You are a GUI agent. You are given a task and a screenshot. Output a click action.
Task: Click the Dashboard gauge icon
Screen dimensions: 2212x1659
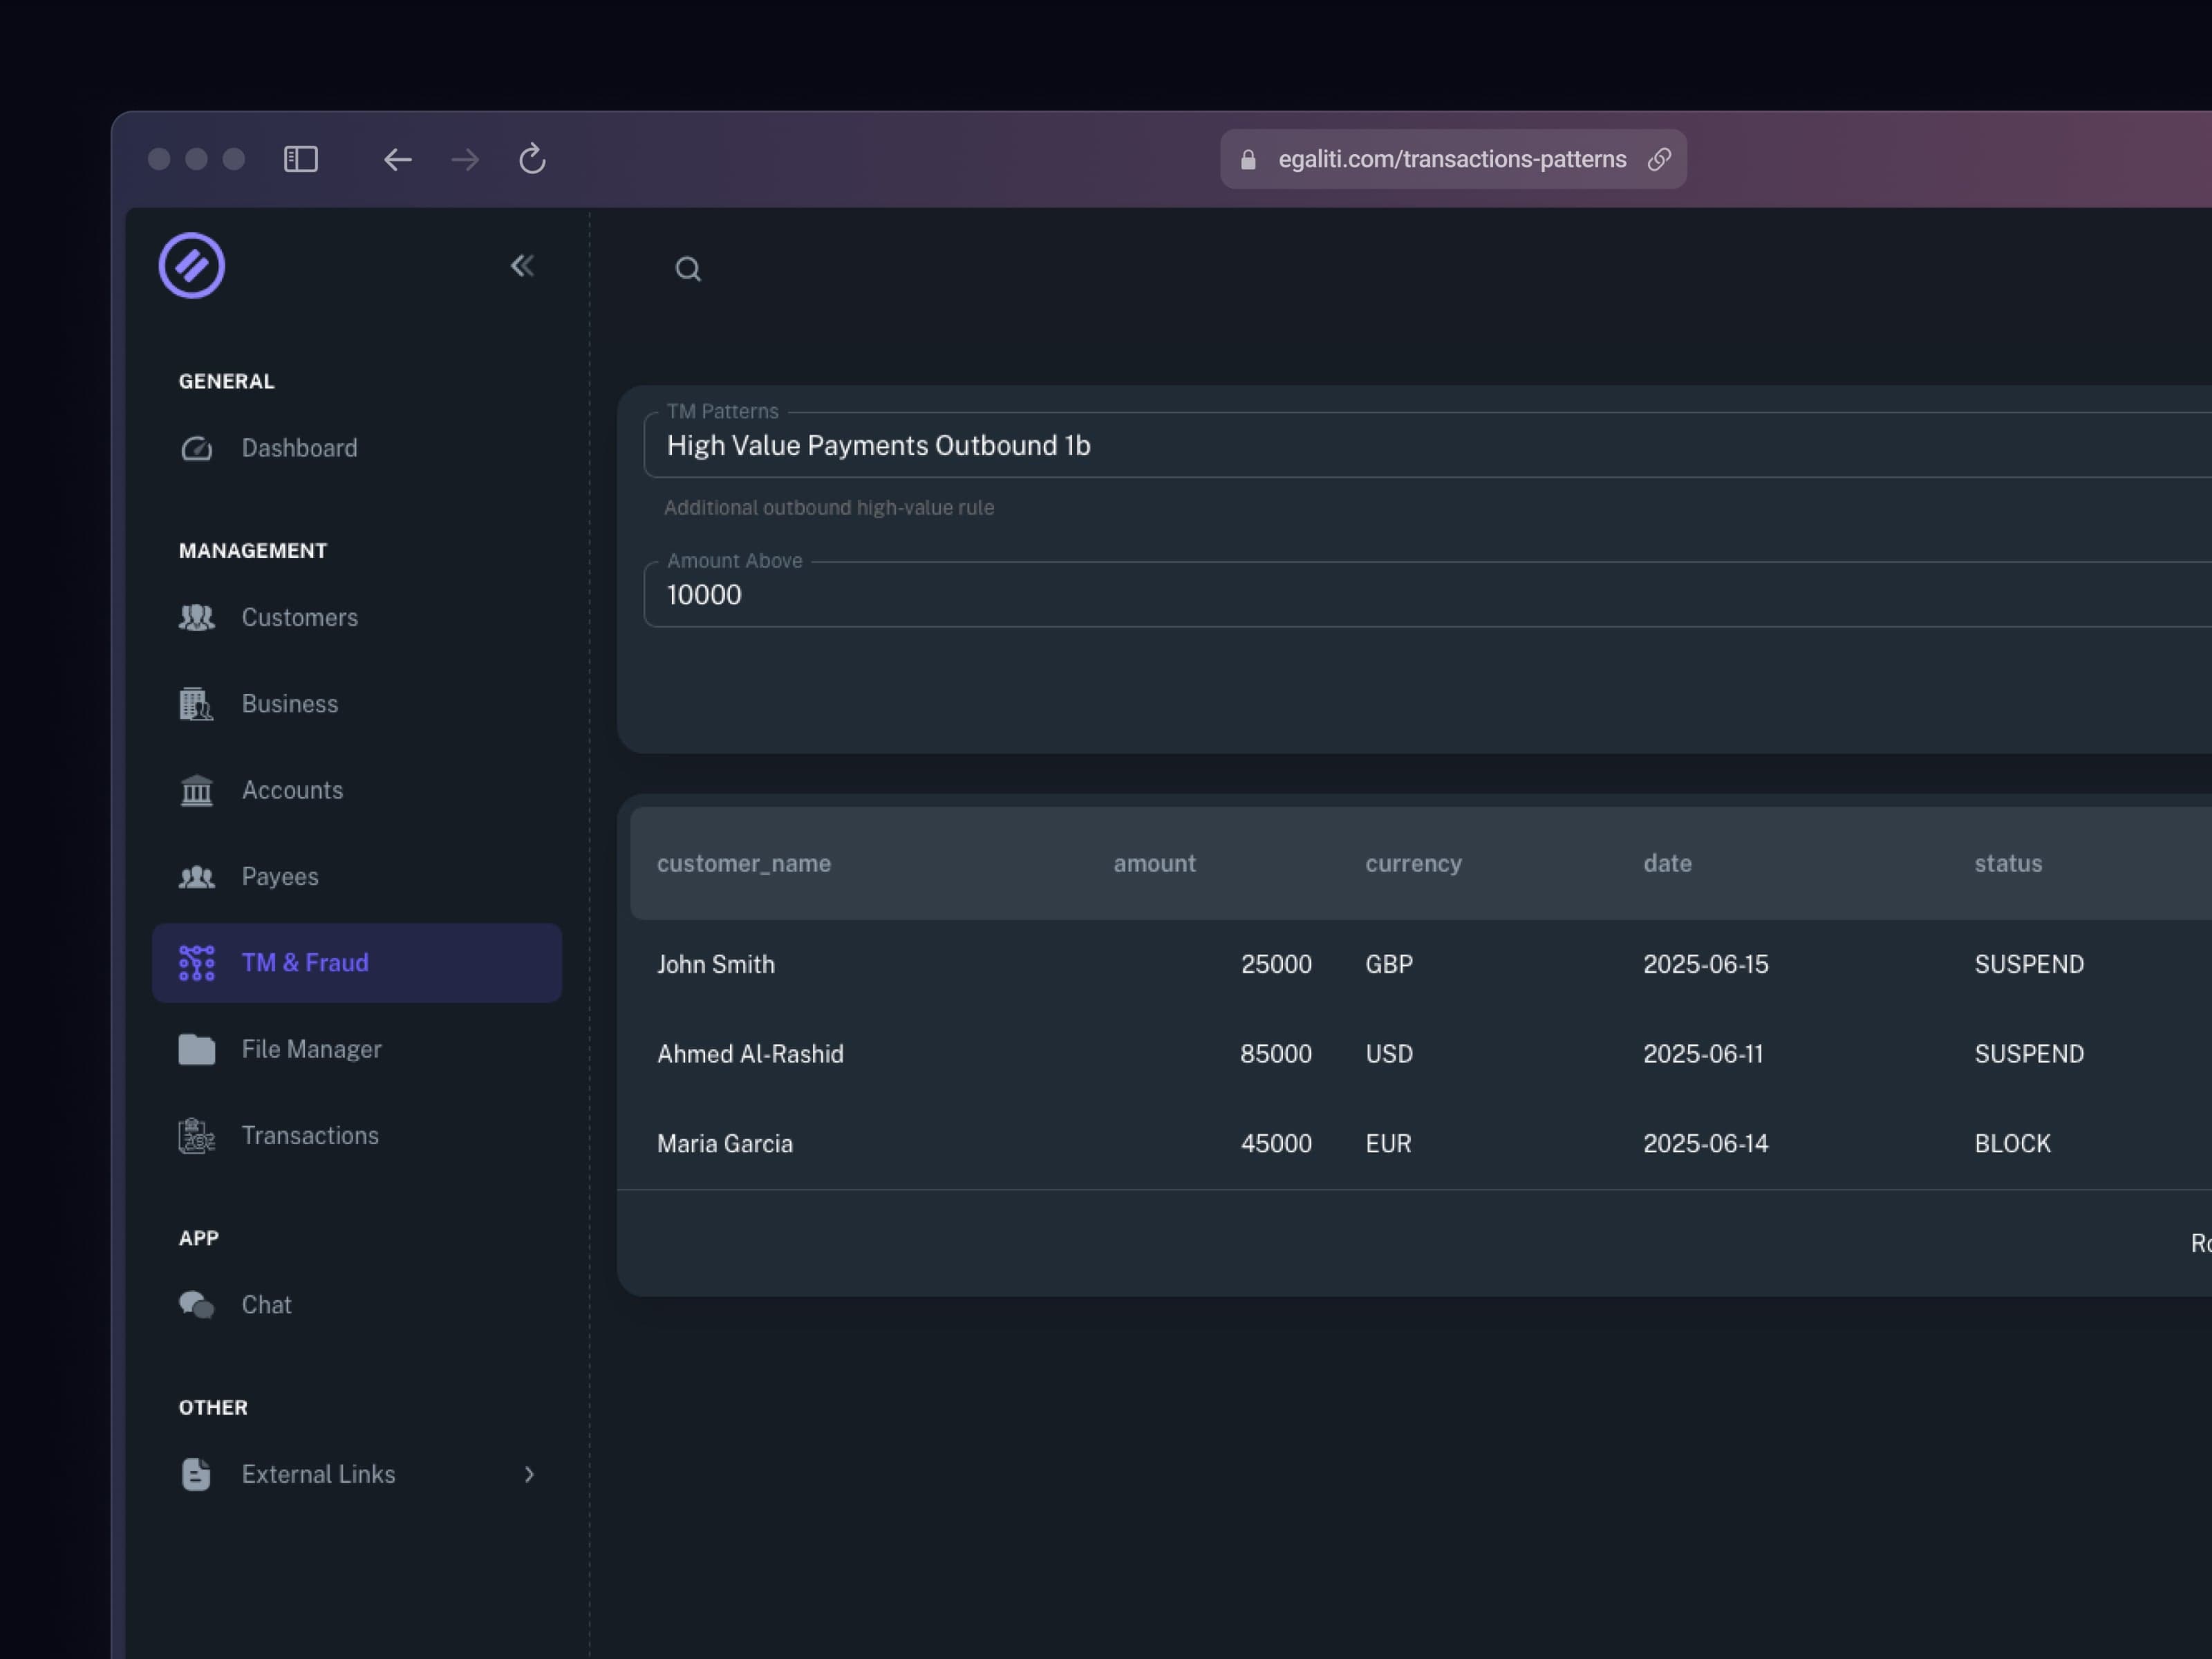[x=196, y=448]
